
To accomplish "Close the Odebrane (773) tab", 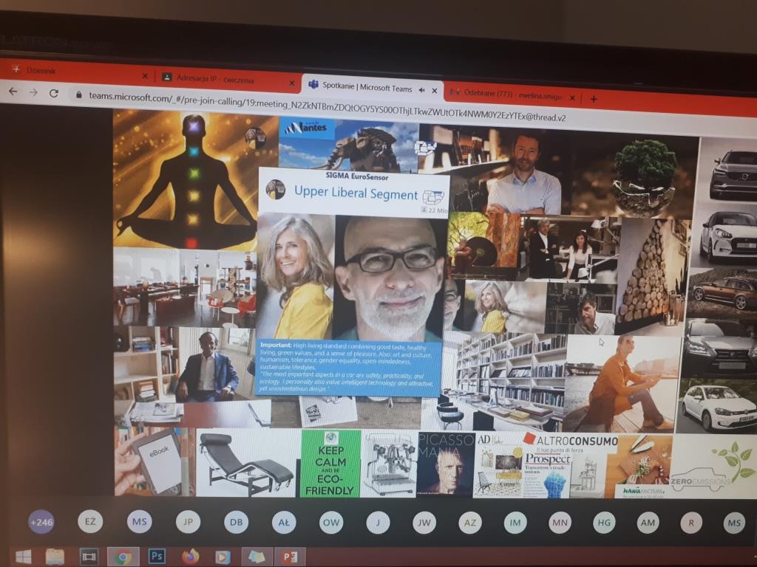I will 572,98.
